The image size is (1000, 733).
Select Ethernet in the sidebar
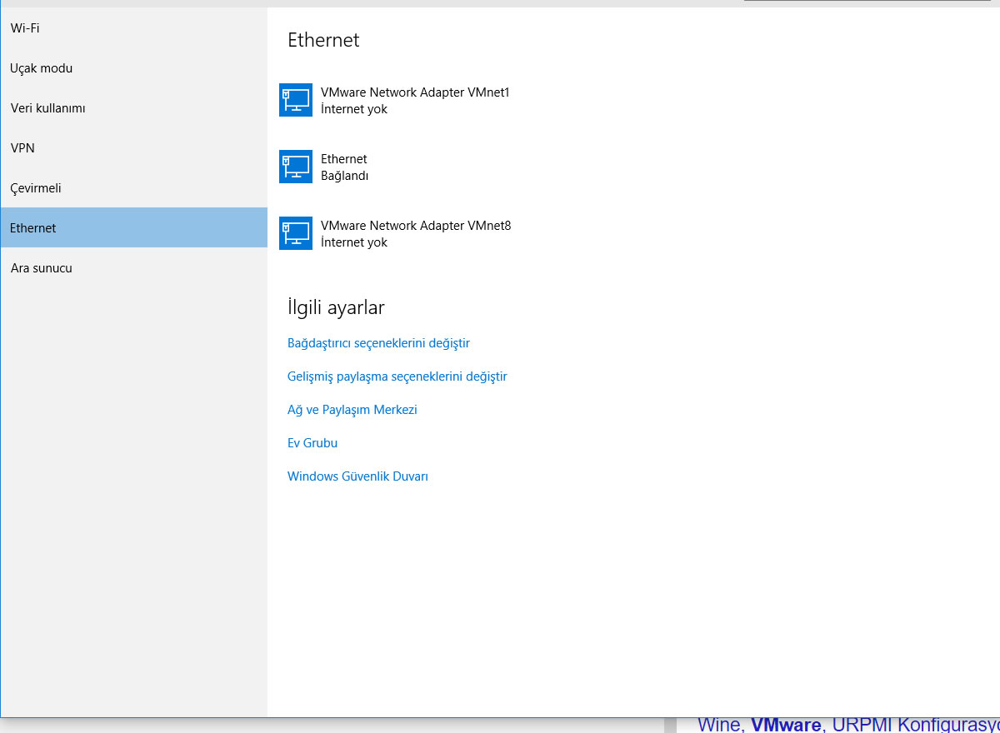coord(33,228)
